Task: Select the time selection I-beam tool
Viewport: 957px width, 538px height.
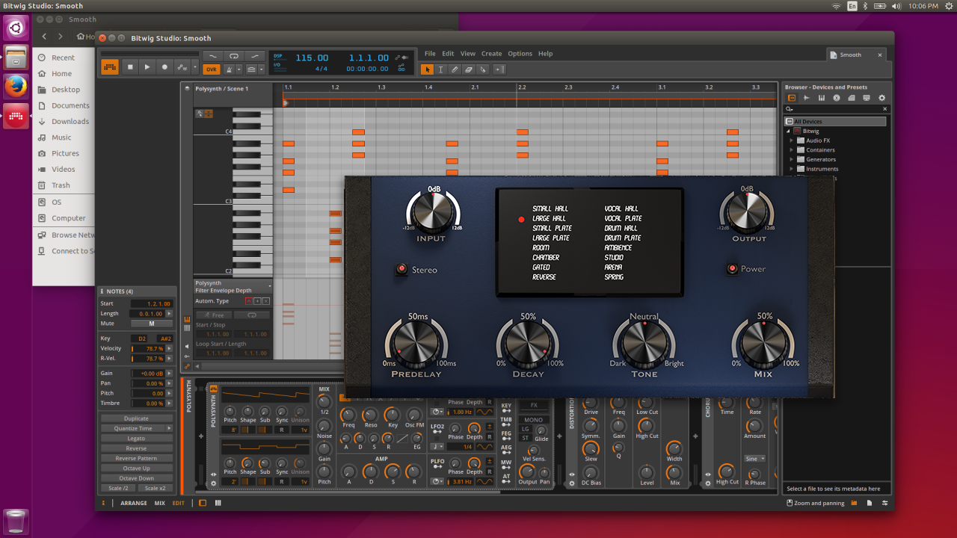Action: pos(441,69)
